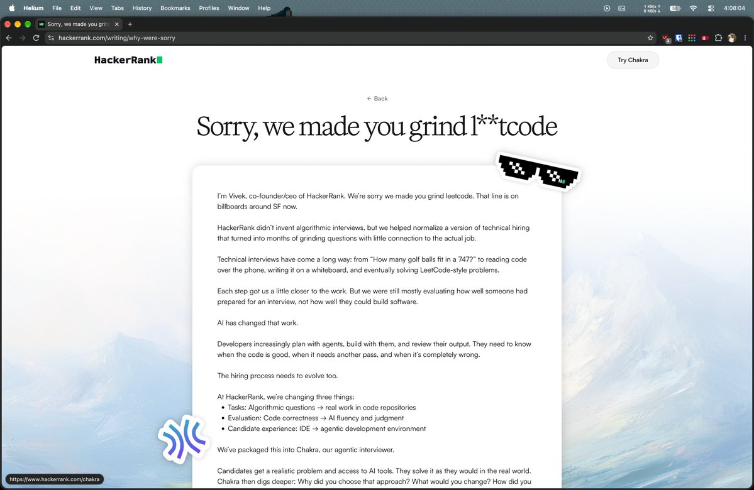The image size is (754, 490).
Task: Open the File menu
Action: pyautogui.click(x=57, y=8)
